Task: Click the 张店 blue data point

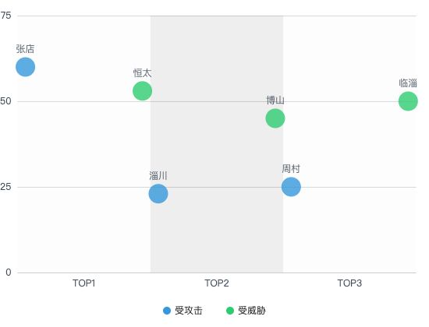Action: (26, 67)
